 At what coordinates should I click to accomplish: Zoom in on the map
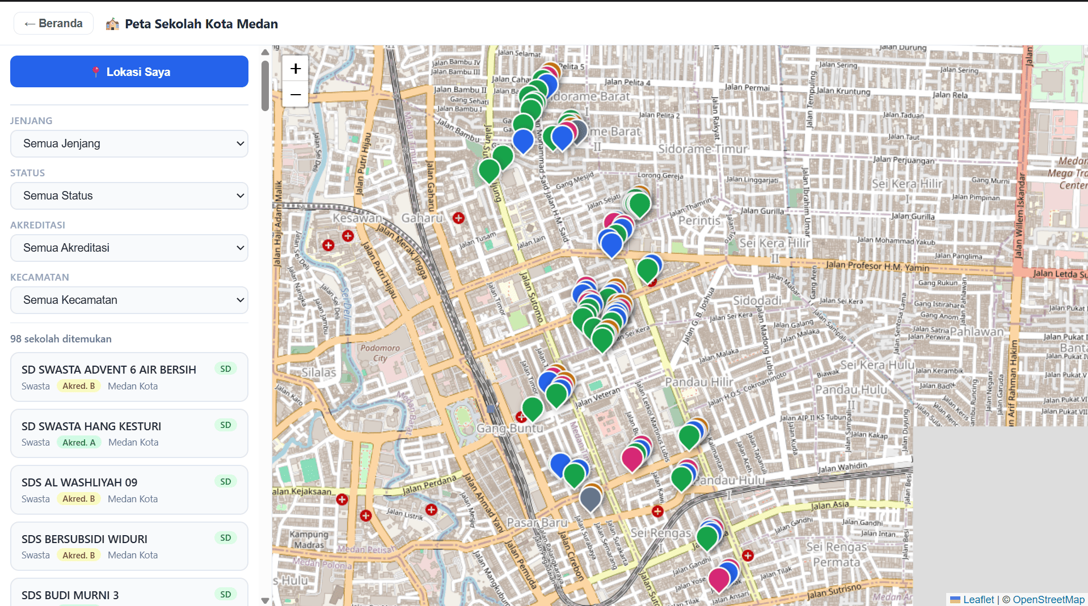(296, 69)
